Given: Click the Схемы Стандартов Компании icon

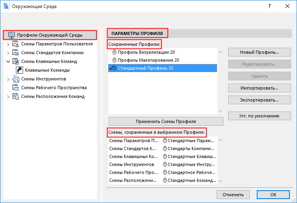Looking at the screenshot, I should 16,53.
